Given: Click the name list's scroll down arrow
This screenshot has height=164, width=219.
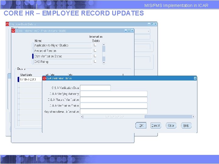Looking at the screenshot, I should click(x=104, y=63).
